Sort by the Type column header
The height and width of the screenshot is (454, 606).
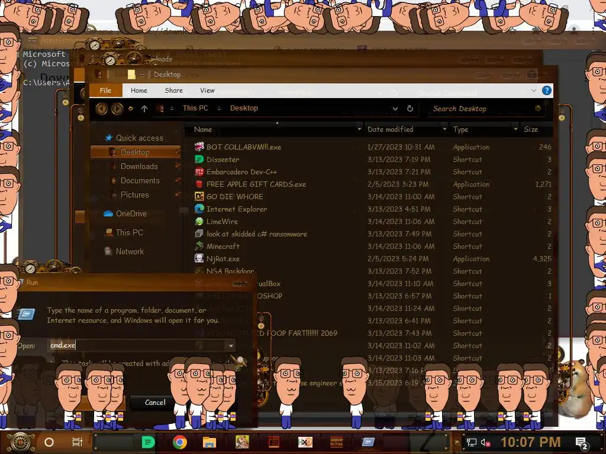click(x=460, y=129)
